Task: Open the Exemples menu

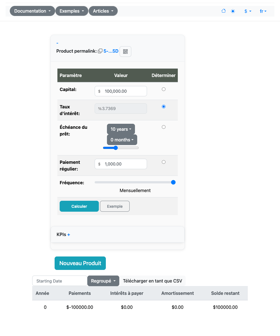Action: (x=72, y=11)
